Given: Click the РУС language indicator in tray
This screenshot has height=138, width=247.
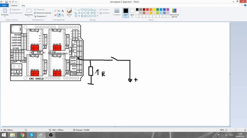Looking at the screenshot, I should click(x=231, y=135).
